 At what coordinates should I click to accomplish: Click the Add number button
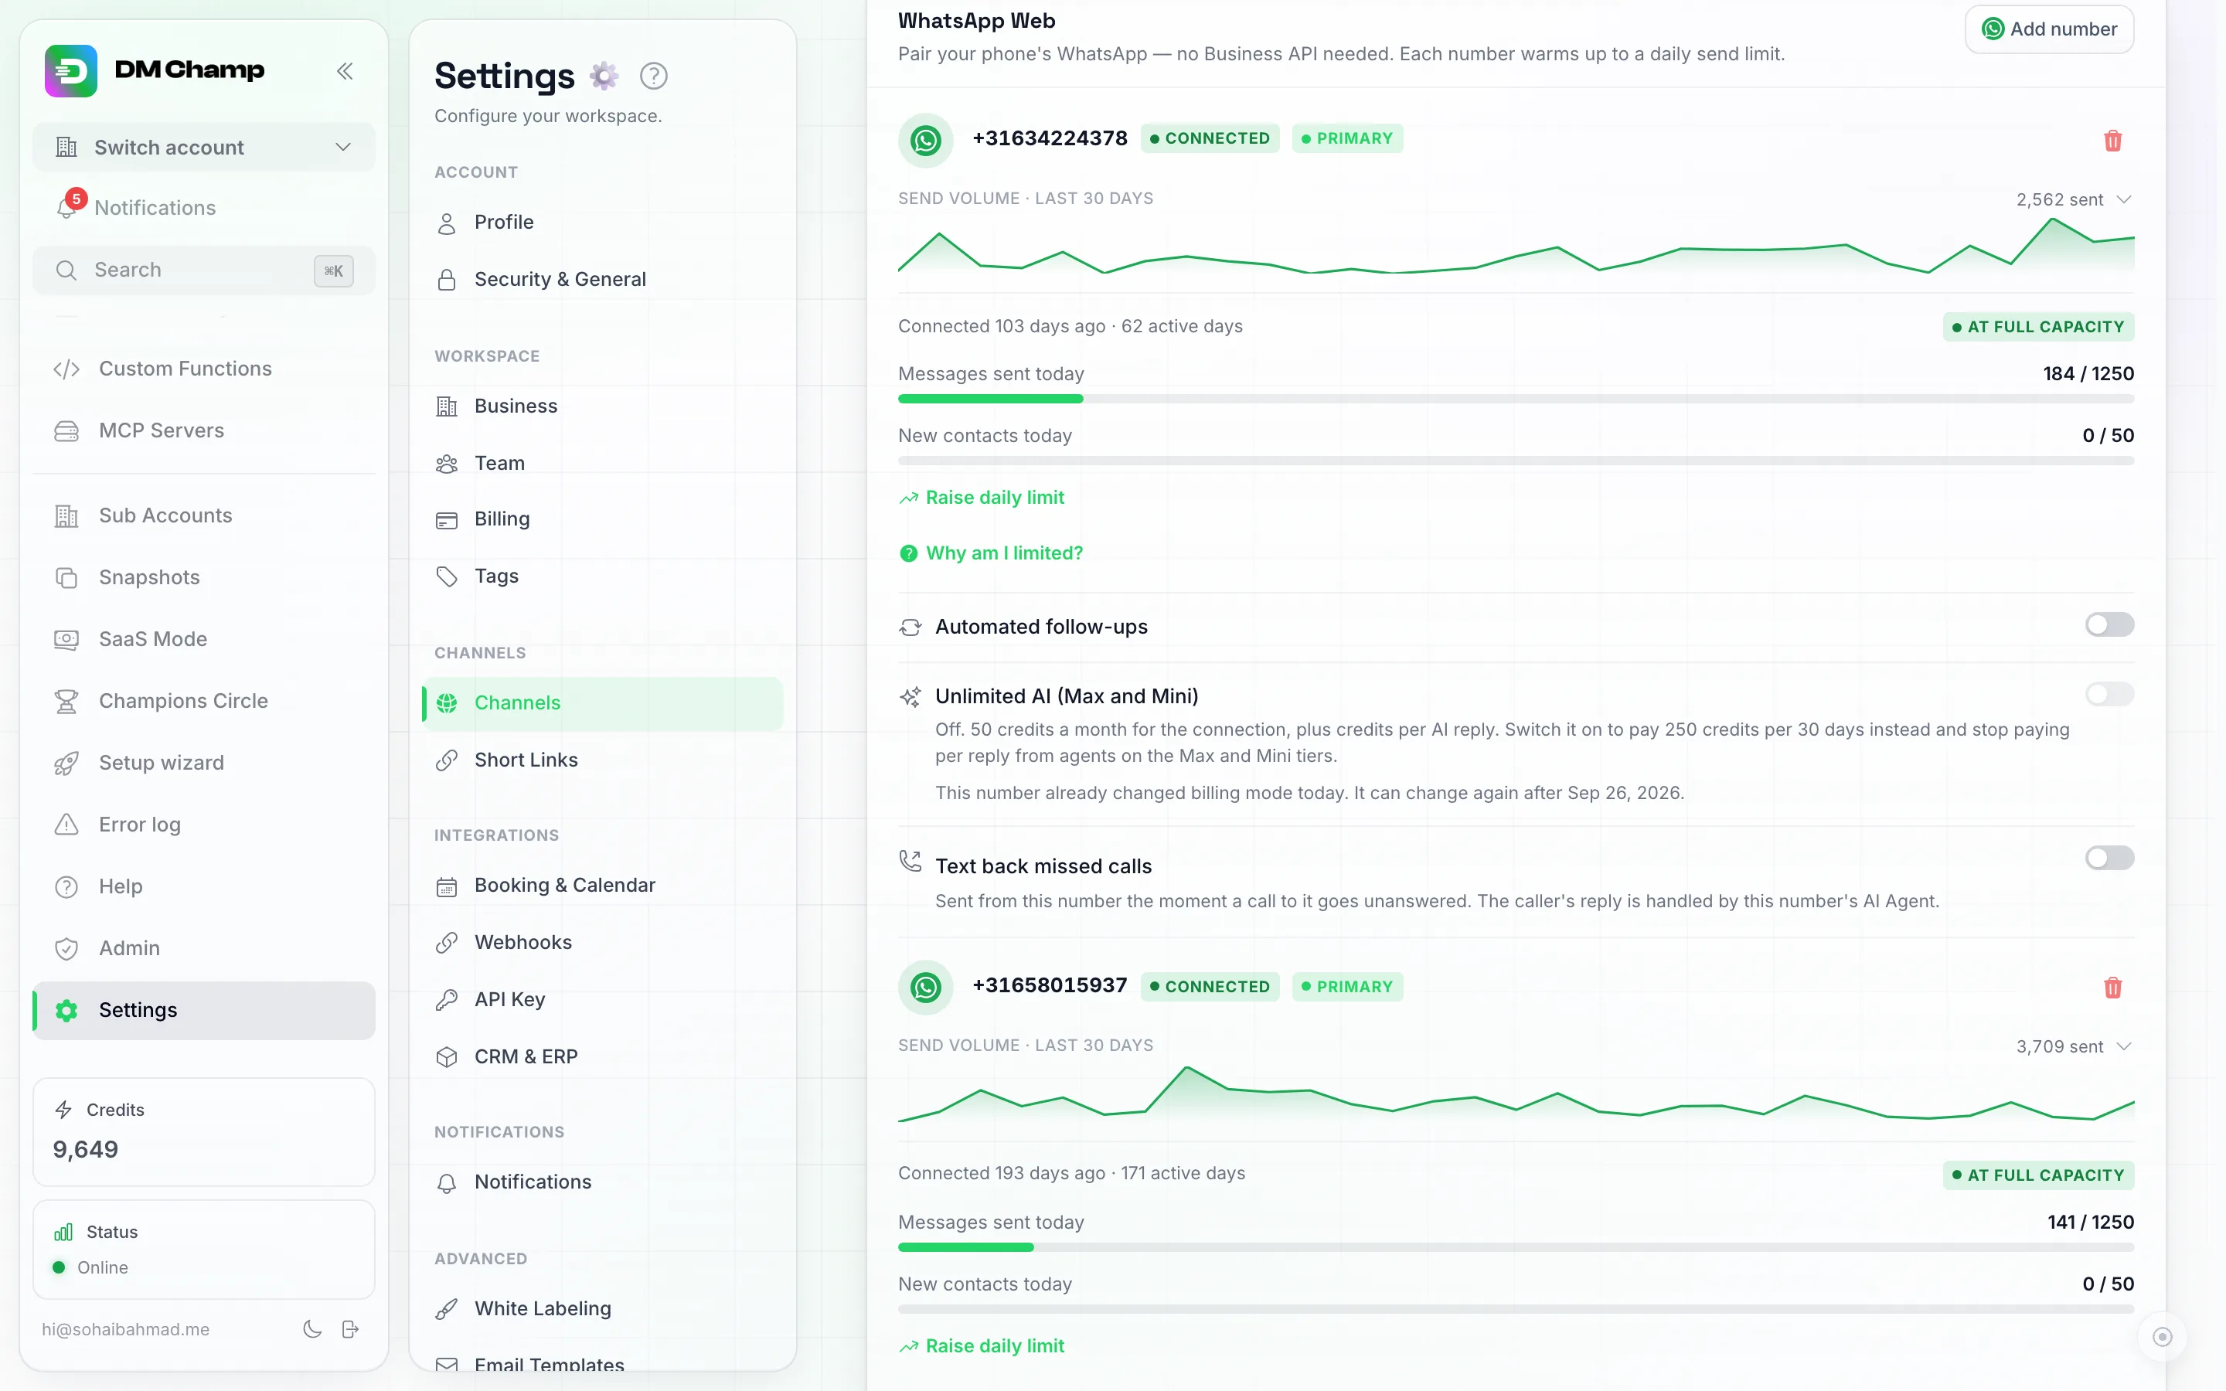2050,29
